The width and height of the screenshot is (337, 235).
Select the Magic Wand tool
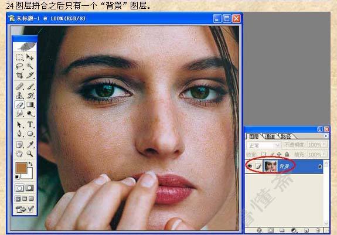(30, 66)
